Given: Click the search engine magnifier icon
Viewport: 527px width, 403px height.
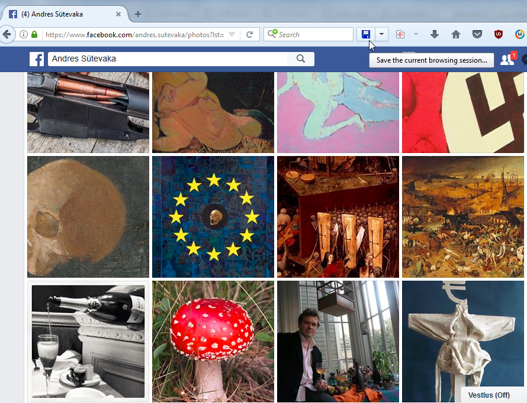Looking at the screenshot, I should 272,34.
